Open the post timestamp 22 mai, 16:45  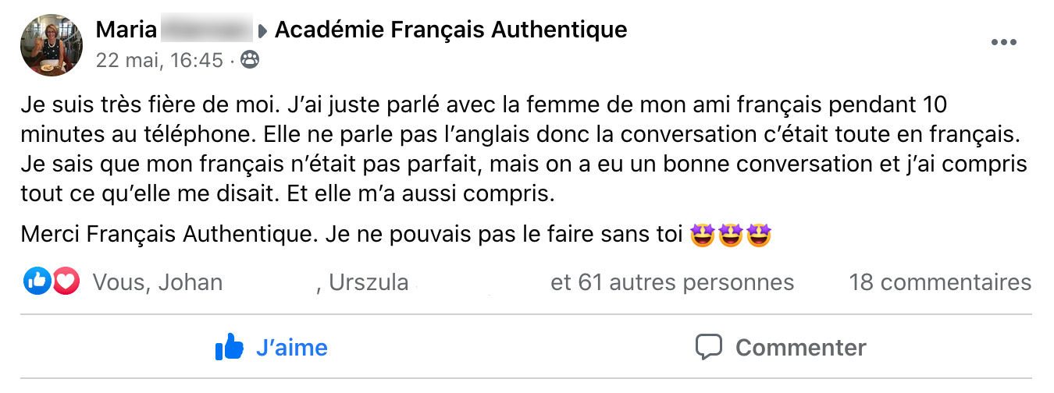160,60
